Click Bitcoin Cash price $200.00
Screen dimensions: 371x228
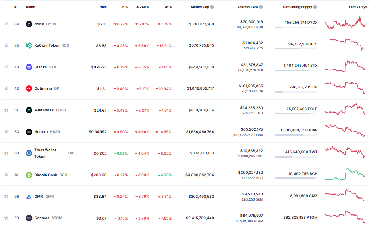pos(99,175)
